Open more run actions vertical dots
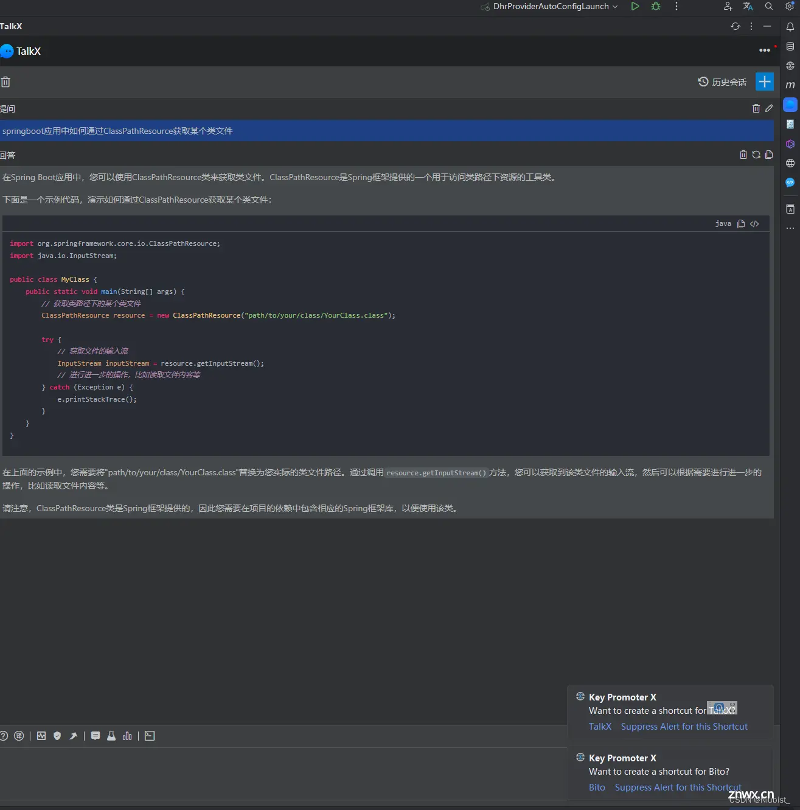 [677, 6]
